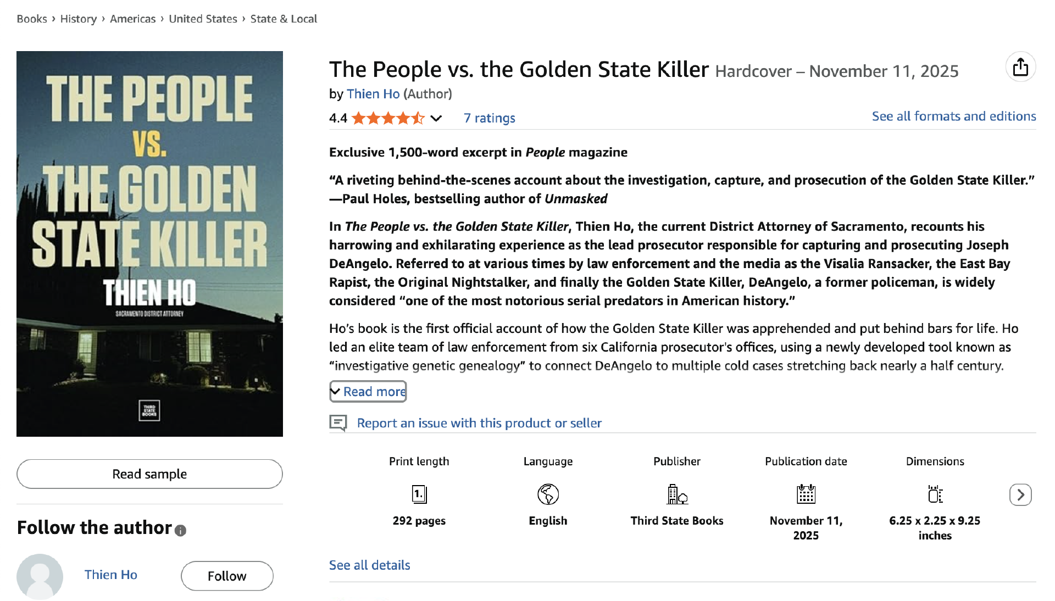Follow author Thien Ho
Screen dimensions: 1055x601
(227, 576)
